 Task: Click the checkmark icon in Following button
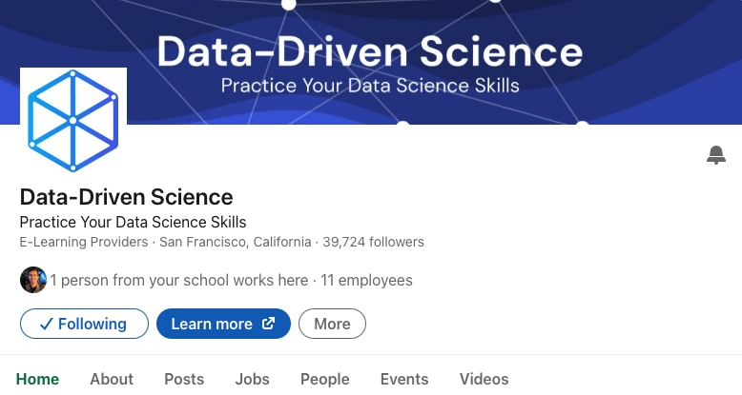coord(46,325)
